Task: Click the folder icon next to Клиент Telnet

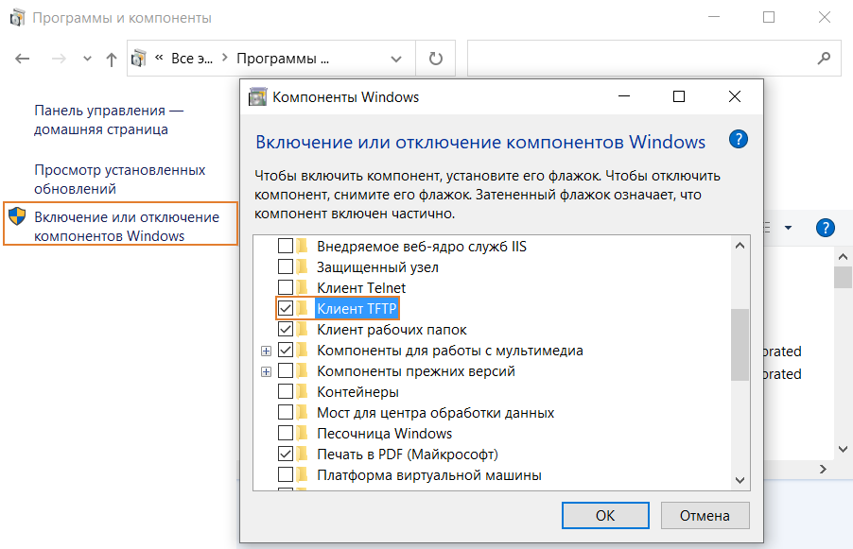Action: 303,287
